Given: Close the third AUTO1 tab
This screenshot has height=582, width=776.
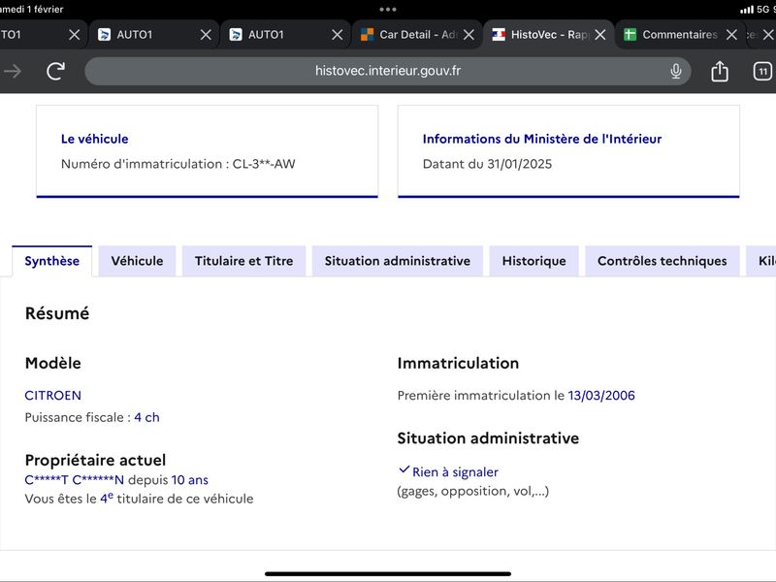Looking at the screenshot, I should (337, 35).
